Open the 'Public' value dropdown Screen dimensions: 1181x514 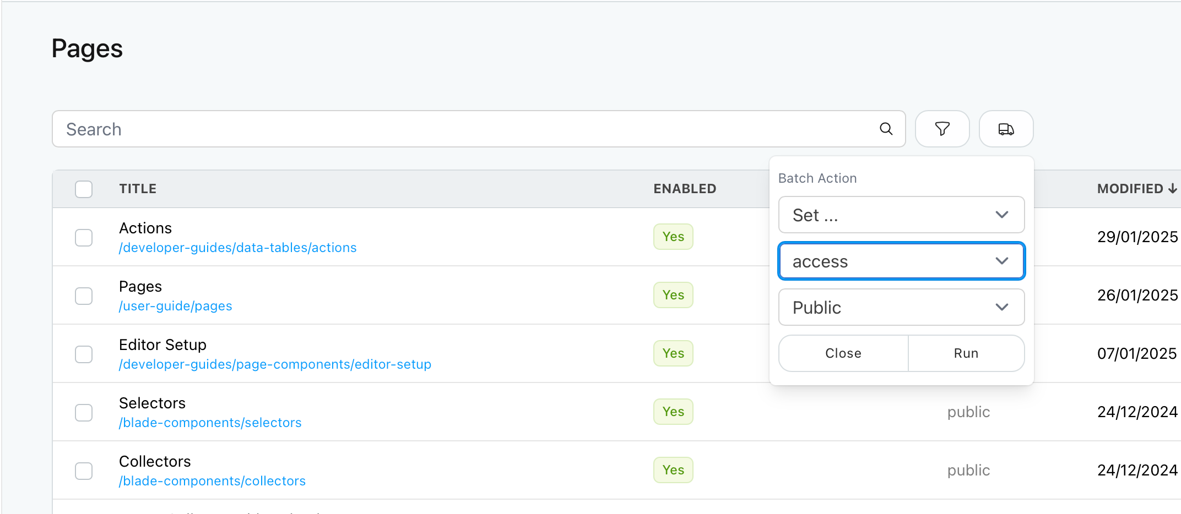coord(901,307)
